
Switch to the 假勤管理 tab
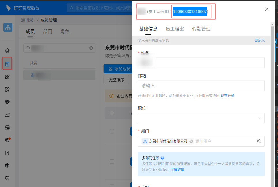click(201, 29)
